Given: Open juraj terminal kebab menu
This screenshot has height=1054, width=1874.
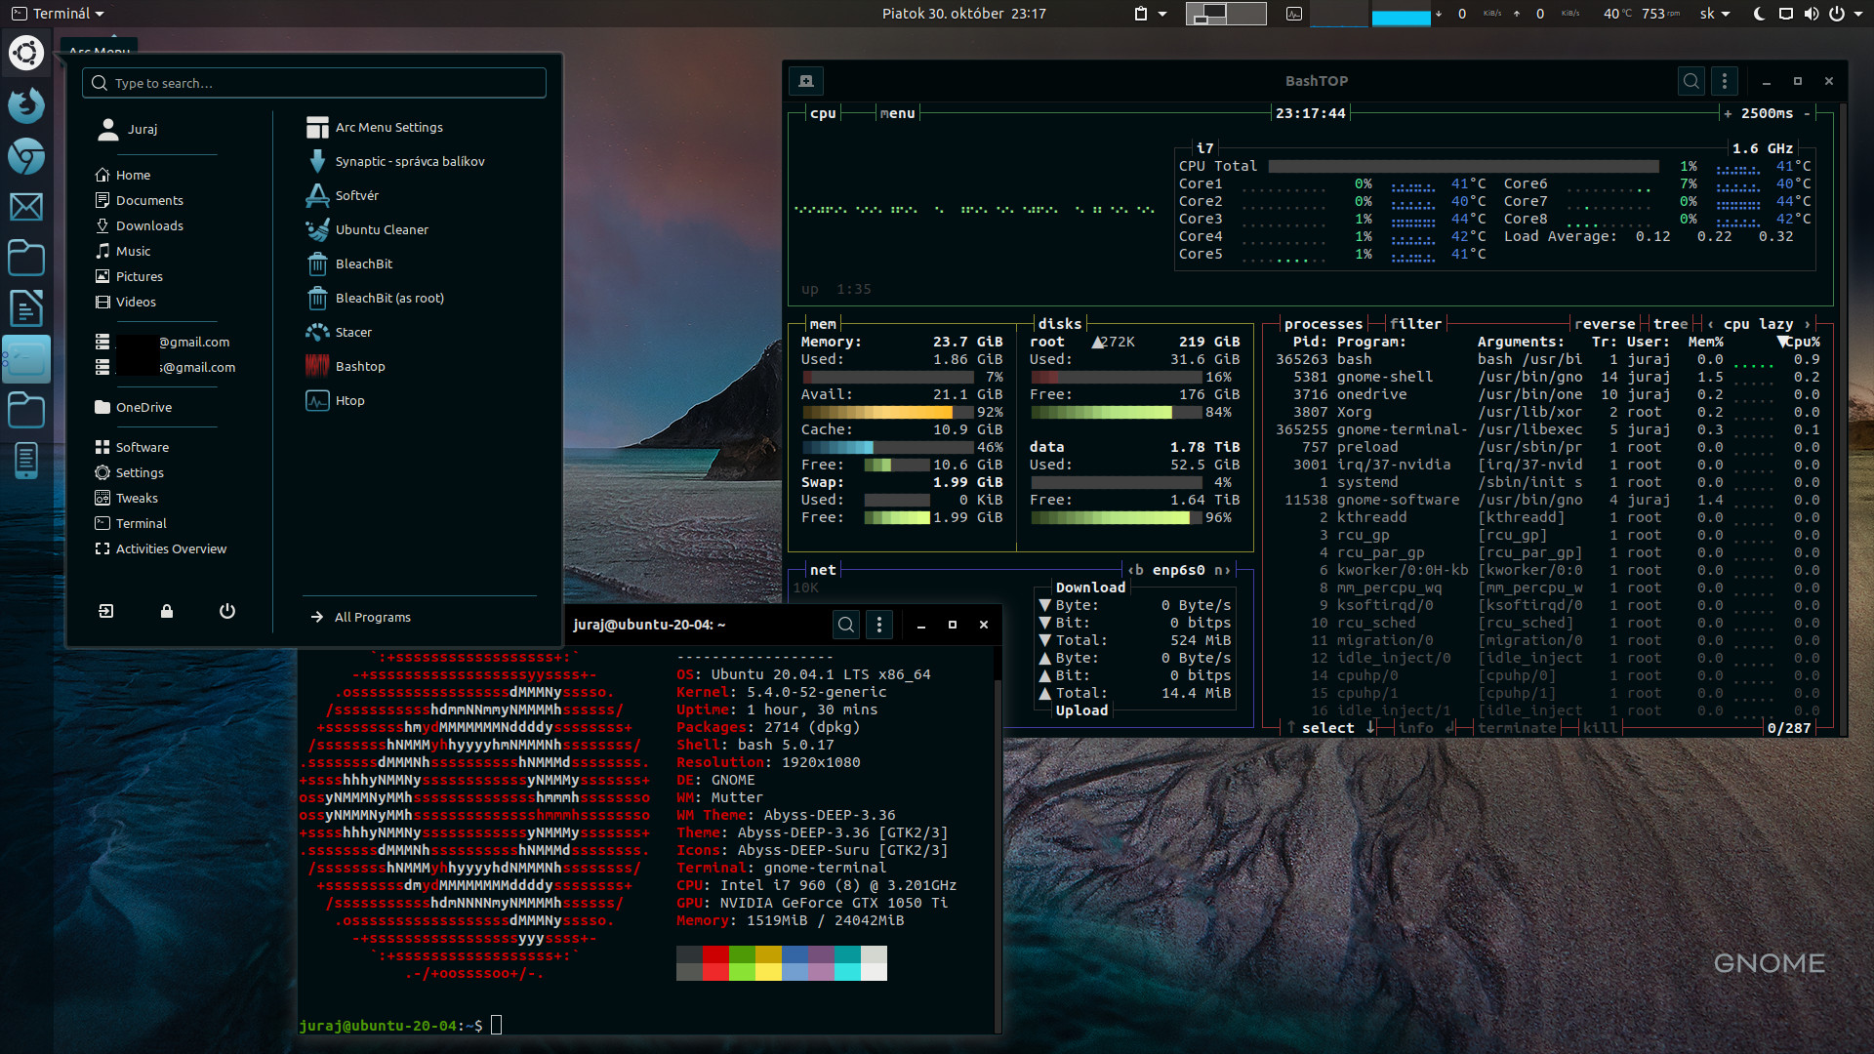Looking at the screenshot, I should coord(879,625).
